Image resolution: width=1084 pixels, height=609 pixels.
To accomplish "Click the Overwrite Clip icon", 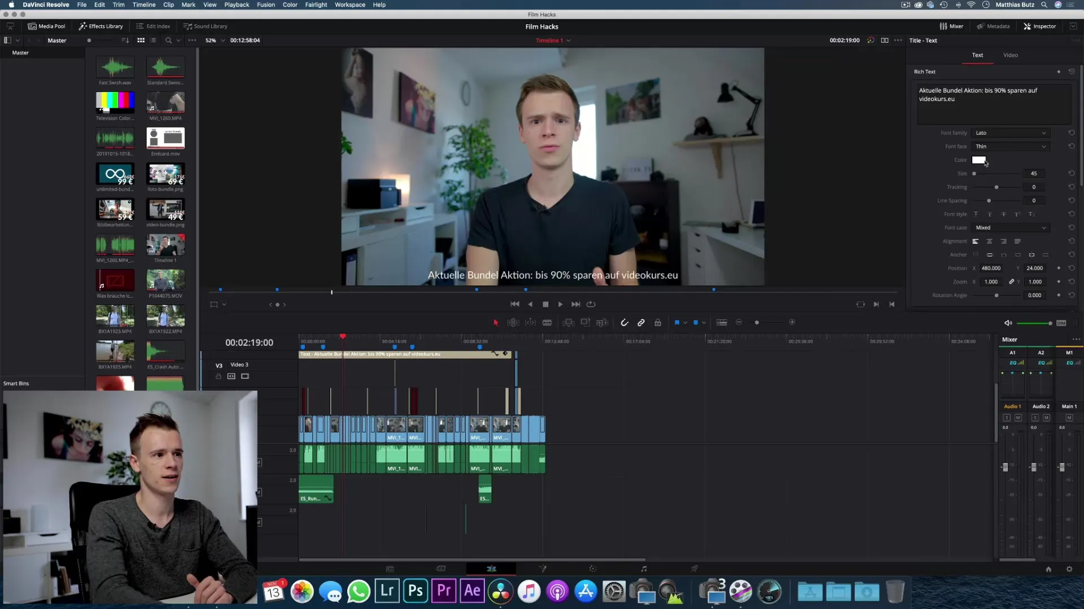I will 585,323.
